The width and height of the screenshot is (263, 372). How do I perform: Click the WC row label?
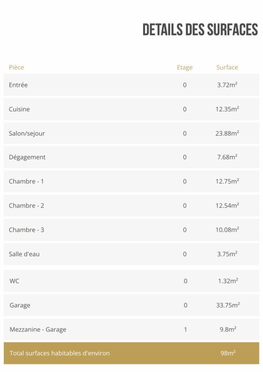[14, 281]
